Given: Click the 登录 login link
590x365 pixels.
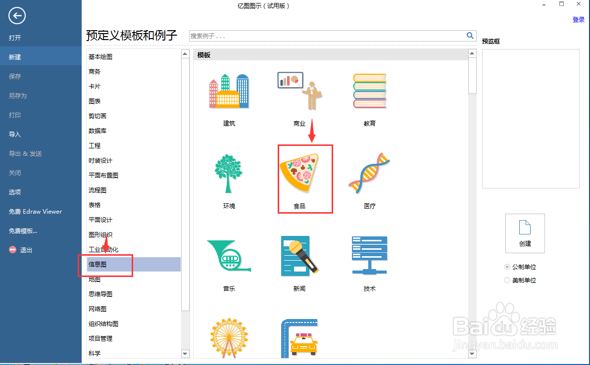Looking at the screenshot, I should coord(578,20).
